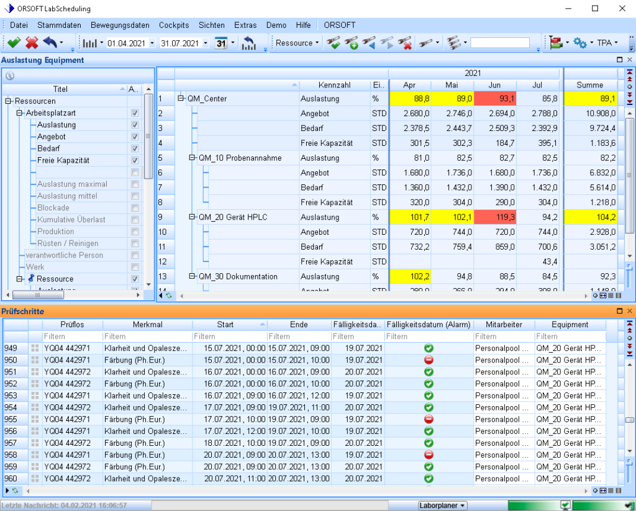636x511 pixels.
Task: Open the Bewegungsdaten menu
Action: click(121, 25)
